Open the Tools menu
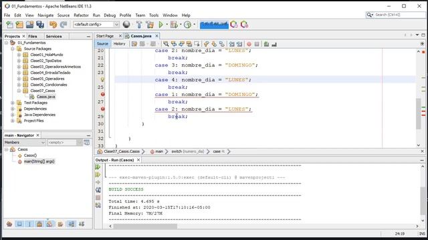The image size is (428, 240). [154, 15]
